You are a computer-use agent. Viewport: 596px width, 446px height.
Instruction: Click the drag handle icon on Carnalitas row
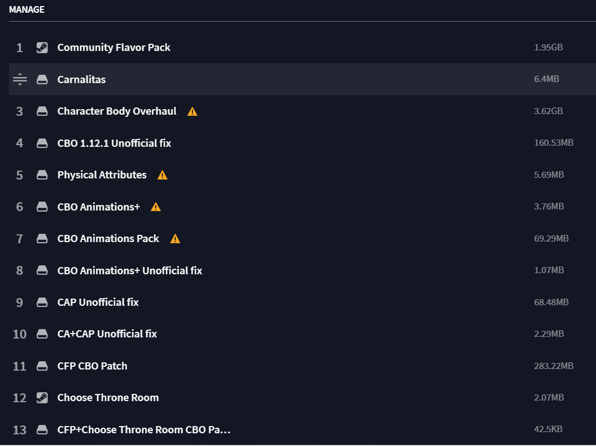pyautogui.click(x=20, y=79)
